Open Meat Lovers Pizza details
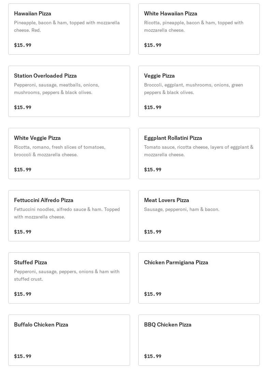Screen dimensions: 268x373 click(199, 216)
